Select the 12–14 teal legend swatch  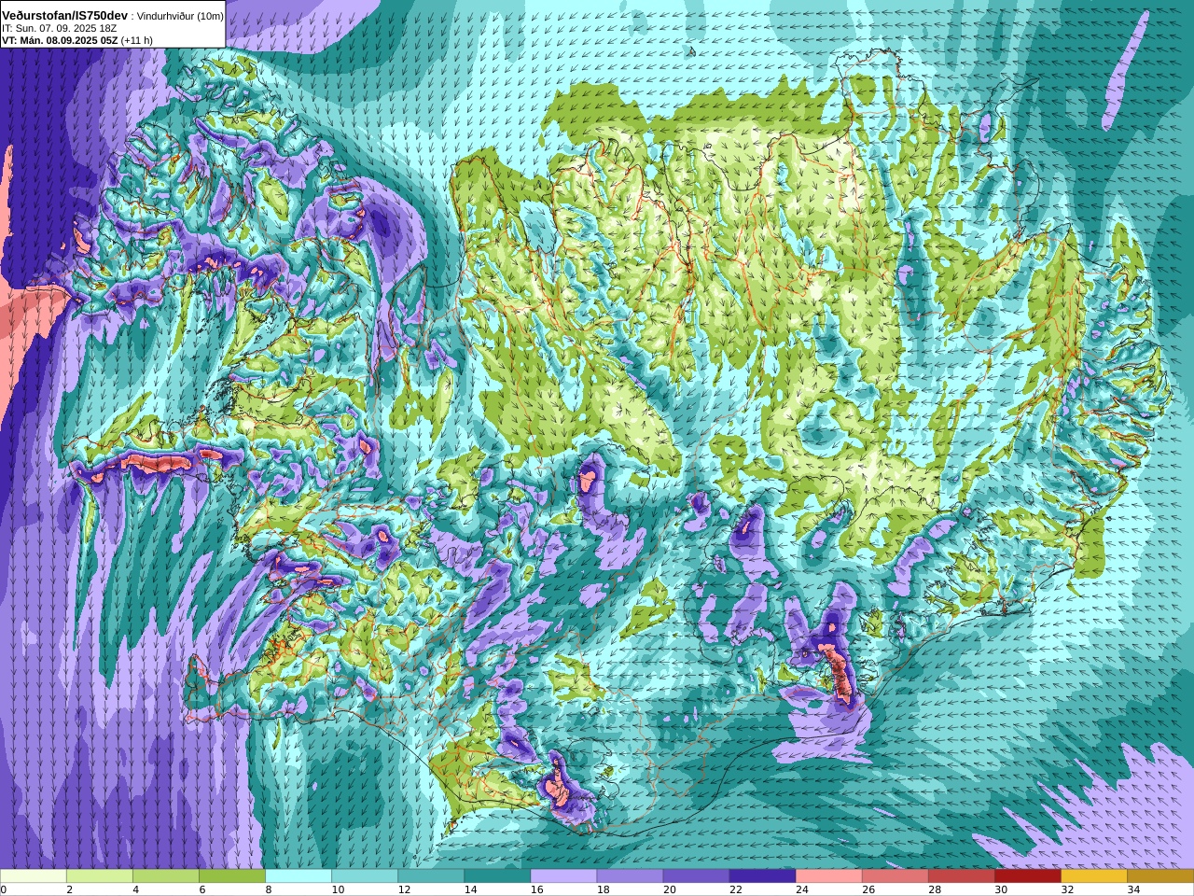point(431,876)
